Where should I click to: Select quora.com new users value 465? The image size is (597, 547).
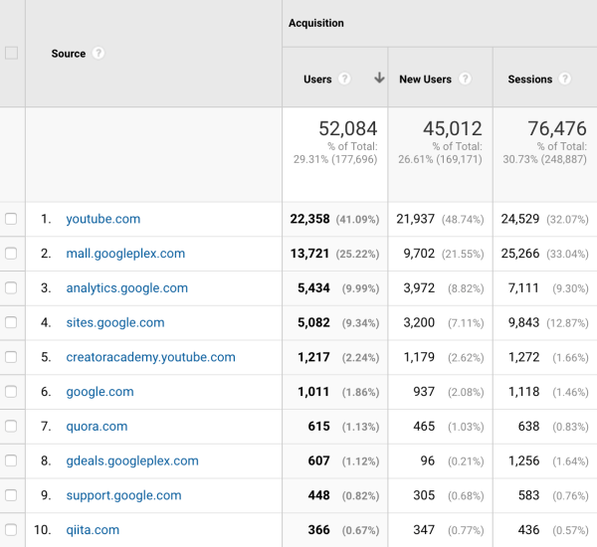pos(424,427)
